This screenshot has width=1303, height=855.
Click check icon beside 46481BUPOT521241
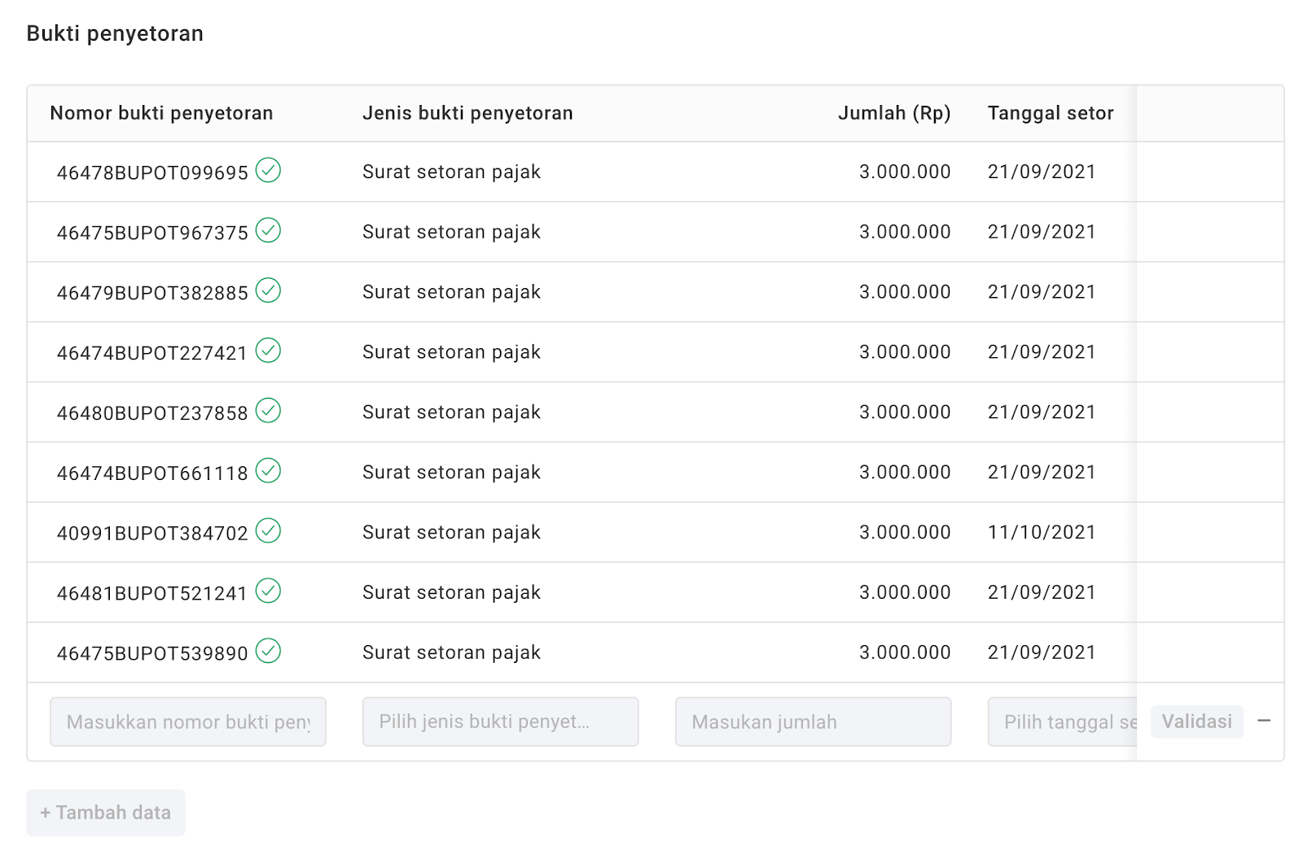pos(268,591)
